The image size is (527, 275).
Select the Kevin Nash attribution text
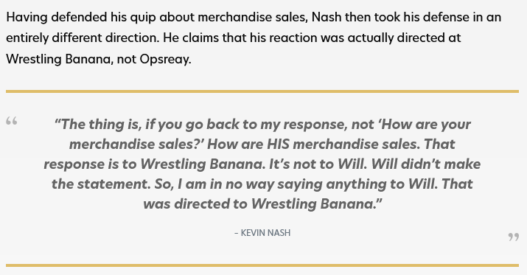pyautogui.click(x=262, y=233)
